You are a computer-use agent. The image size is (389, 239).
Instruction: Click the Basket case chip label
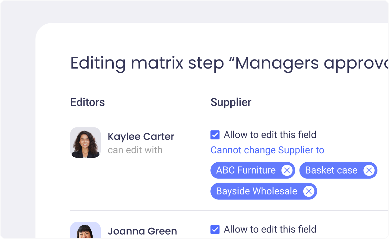[x=331, y=170]
